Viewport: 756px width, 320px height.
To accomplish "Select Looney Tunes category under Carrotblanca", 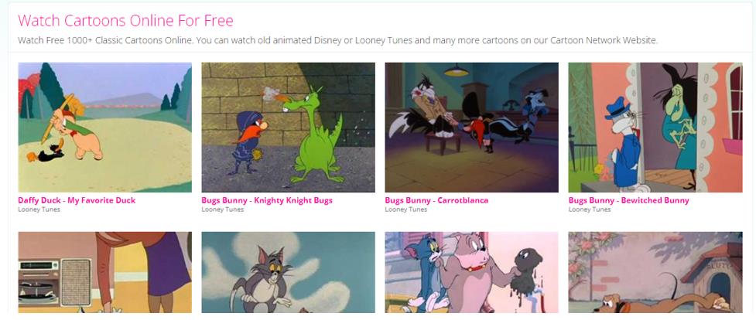I will (x=405, y=209).
